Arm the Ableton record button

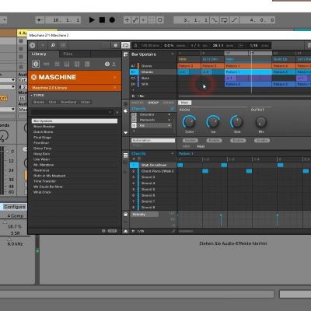pos(112,20)
